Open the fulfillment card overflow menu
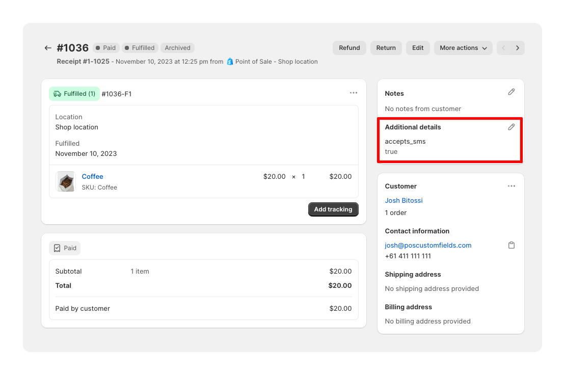This screenshot has height=375, width=565. (x=354, y=93)
